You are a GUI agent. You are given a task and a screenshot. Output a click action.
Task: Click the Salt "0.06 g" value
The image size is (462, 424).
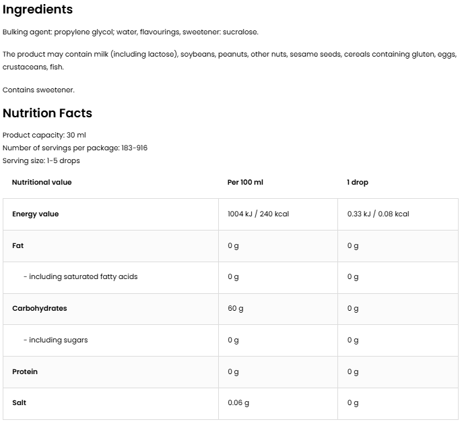click(238, 403)
